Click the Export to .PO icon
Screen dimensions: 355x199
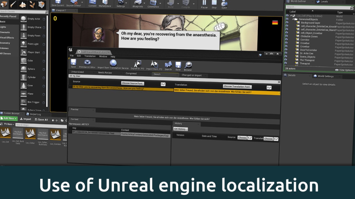[x=138, y=64]
